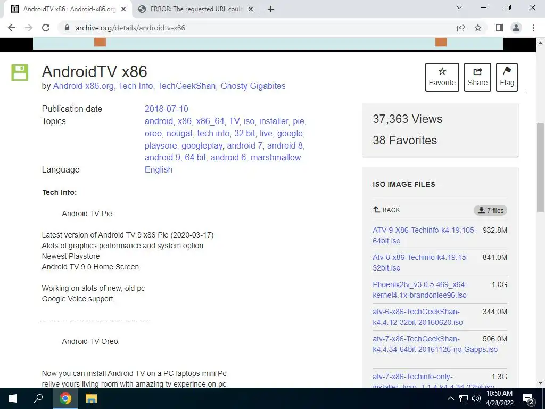Open the tab search chevron
Viewport: 545px width, 409px height.
[x=459, y=7]
